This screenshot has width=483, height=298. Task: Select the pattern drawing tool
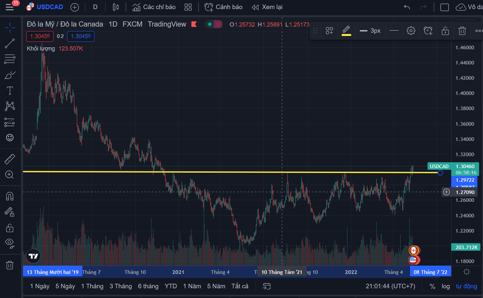[x=10, y=106]
